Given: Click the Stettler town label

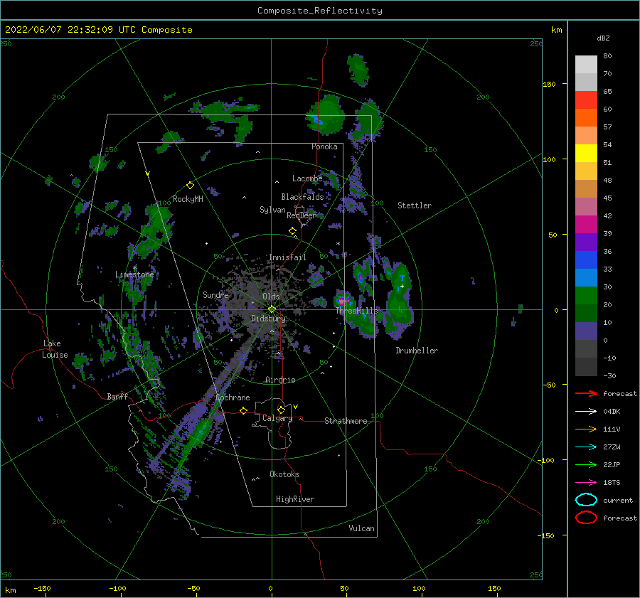Looking at the screenshot, I should click(x=415, y=205).
